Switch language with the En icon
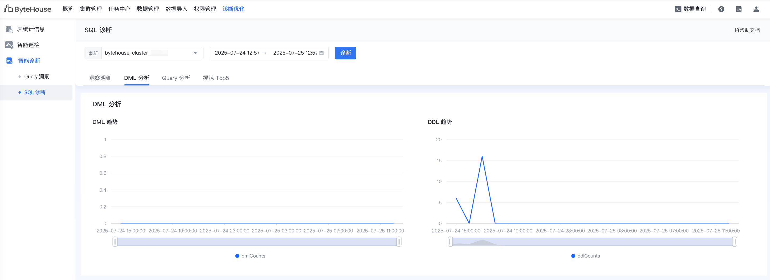Image resolution: width=770 pixels, height=280 pixels. tap(738, 9)
